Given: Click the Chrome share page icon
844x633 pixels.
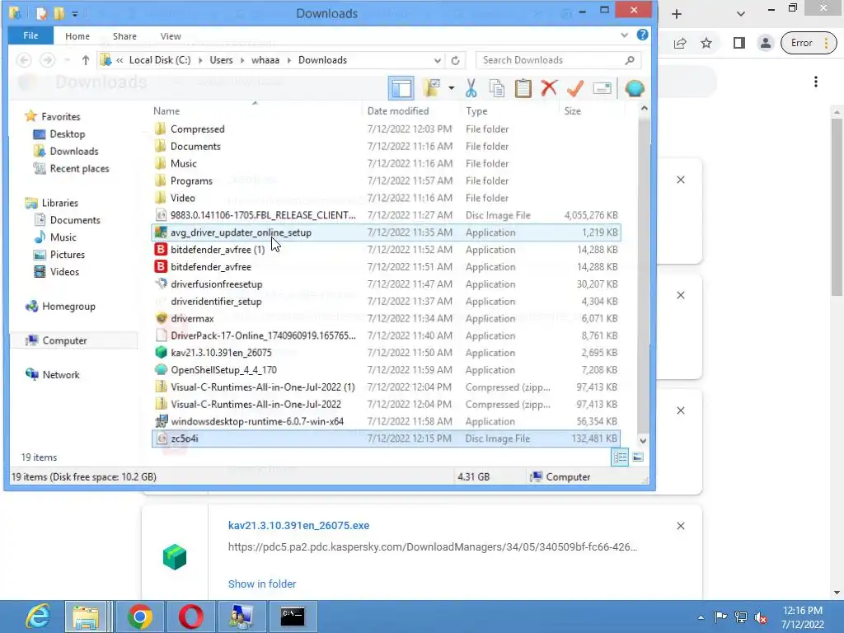Looking at the screenshot, I should coord(680,43).
